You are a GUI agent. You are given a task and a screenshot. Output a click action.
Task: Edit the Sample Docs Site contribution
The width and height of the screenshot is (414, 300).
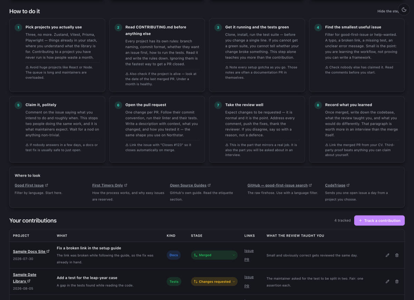click(387, 255)
